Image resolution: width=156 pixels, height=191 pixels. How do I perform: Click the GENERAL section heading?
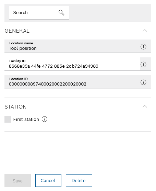[17, 31]
